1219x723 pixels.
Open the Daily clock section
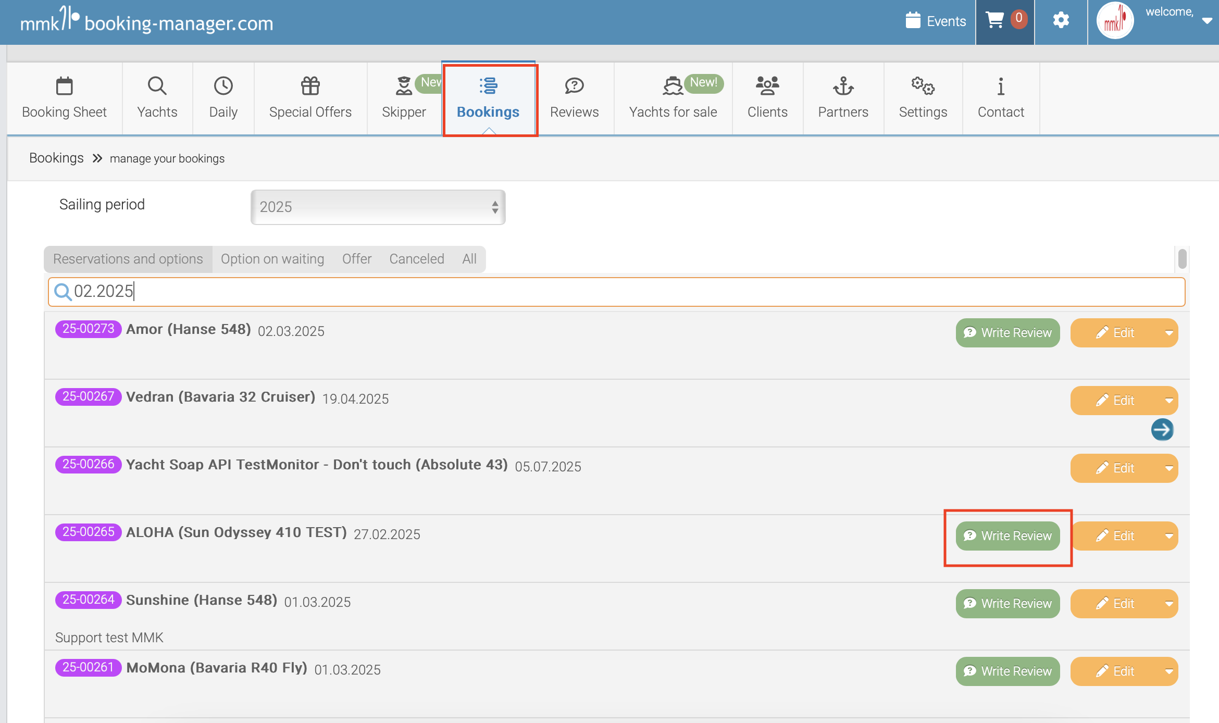click(x=223, y=98)
